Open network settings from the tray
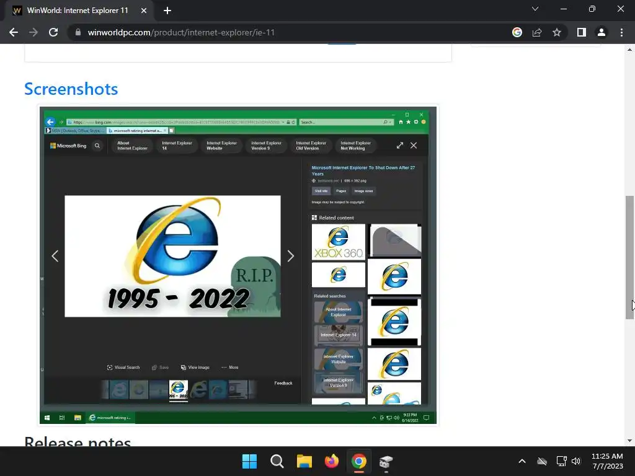 (561, 461)
